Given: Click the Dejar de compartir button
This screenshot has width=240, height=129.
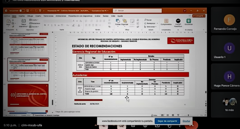Looking at the screenshot, I should 167,121.
